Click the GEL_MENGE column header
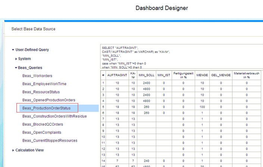This screenshot has width=263, height=167. (x=220, y=75)
